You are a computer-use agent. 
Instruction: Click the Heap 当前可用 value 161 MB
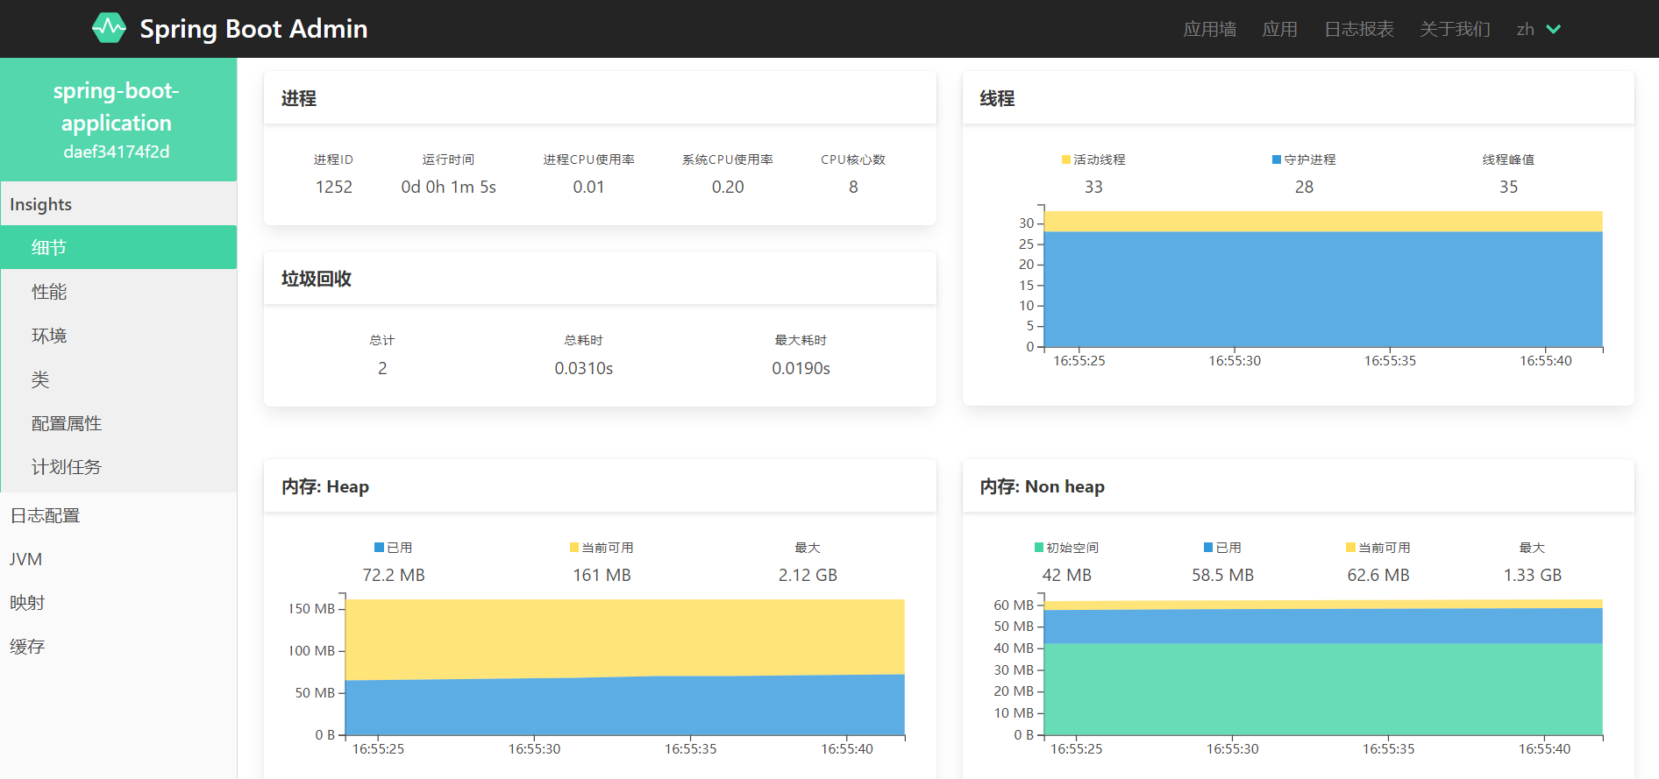602,575
